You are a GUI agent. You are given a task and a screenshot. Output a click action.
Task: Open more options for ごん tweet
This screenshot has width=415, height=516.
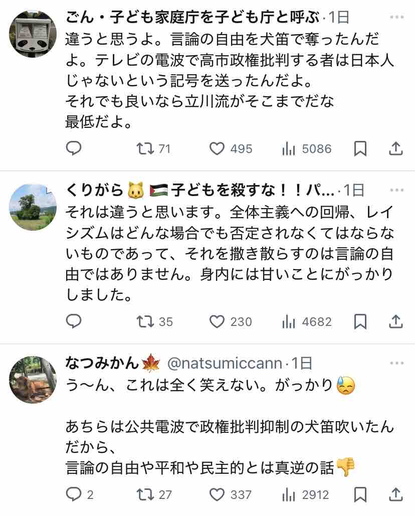click(397, 17)
